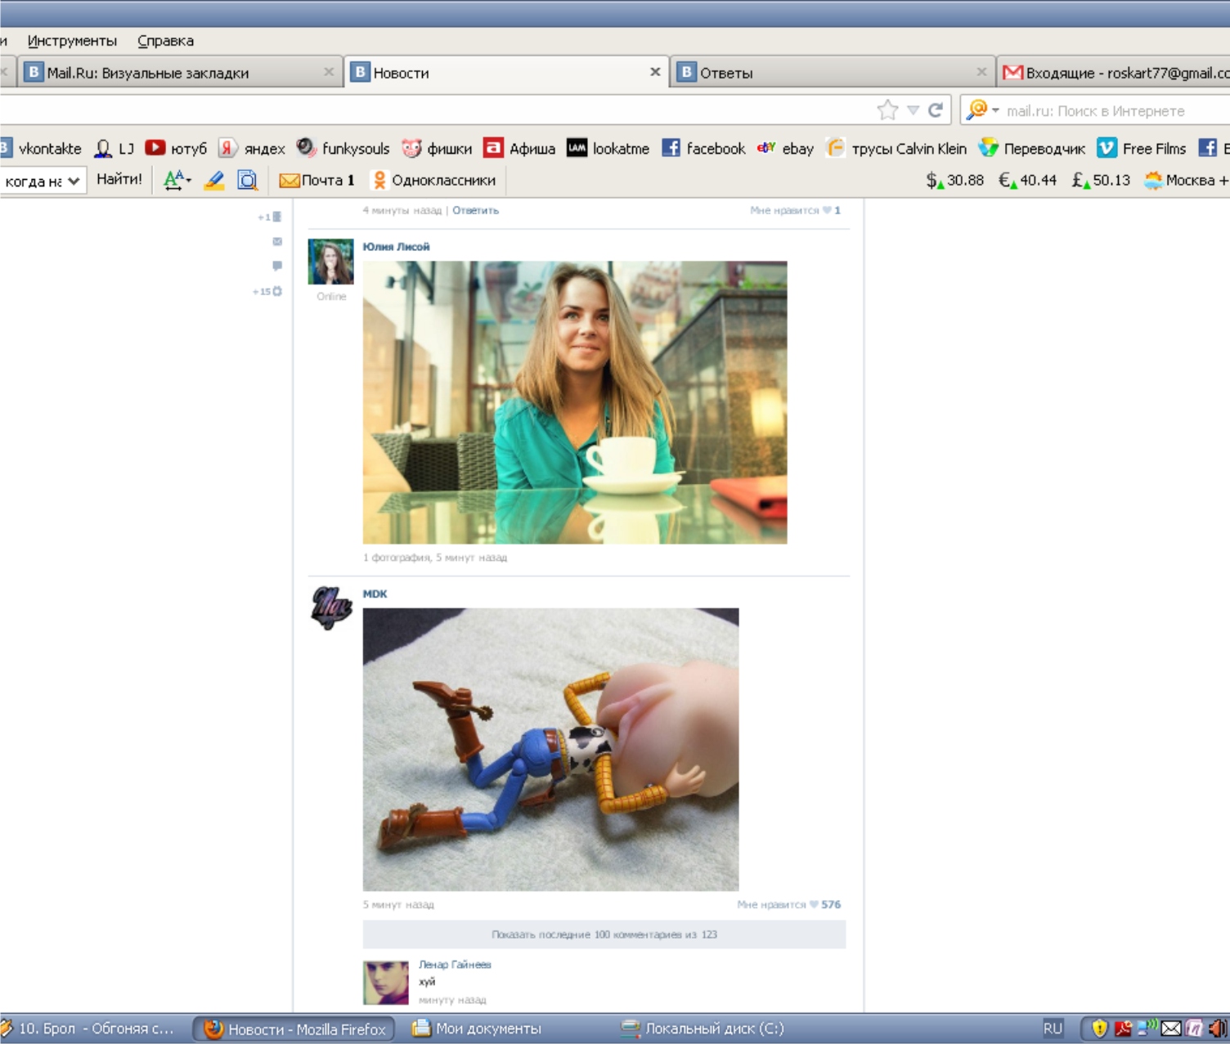Image resolution: width=1230 pixels, height=1044 pixels.
Task: Activate the highlighter toolbar tool
Action: [x=214, y=180]
